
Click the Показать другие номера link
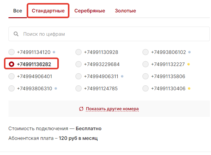coord(112,109)
